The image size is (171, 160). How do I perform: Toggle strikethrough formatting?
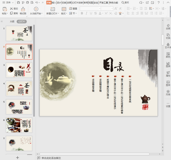95,13
